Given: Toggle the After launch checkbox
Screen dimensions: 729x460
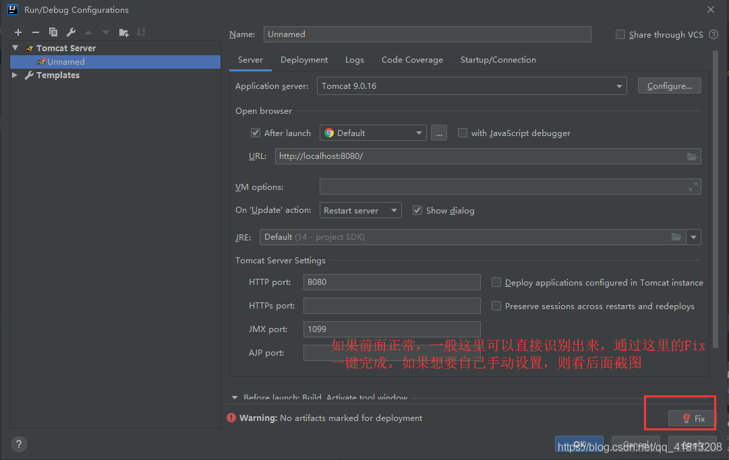Looking at the screenshot, I should coord(256,133).
